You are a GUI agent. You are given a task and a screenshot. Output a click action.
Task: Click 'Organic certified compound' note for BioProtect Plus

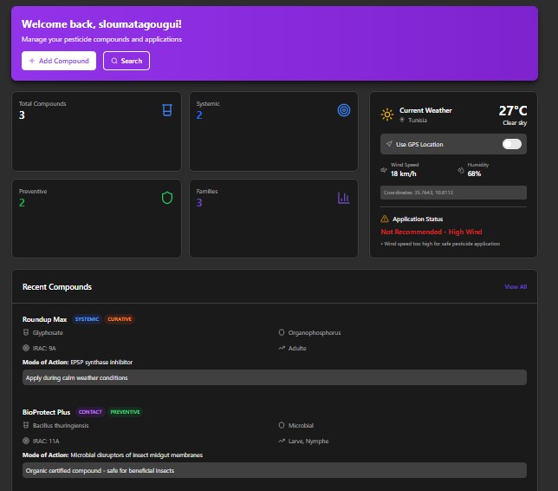(x=275, y=470)
